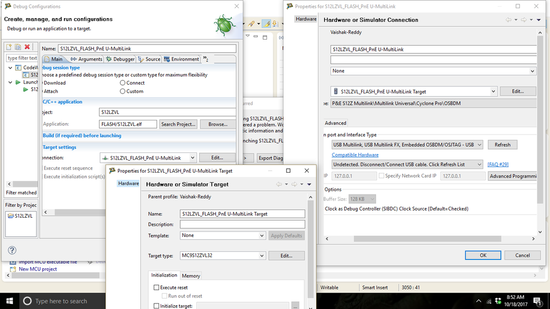Switch to the Debugger tab
Screen dimensions: 550x309
point(121,59)
